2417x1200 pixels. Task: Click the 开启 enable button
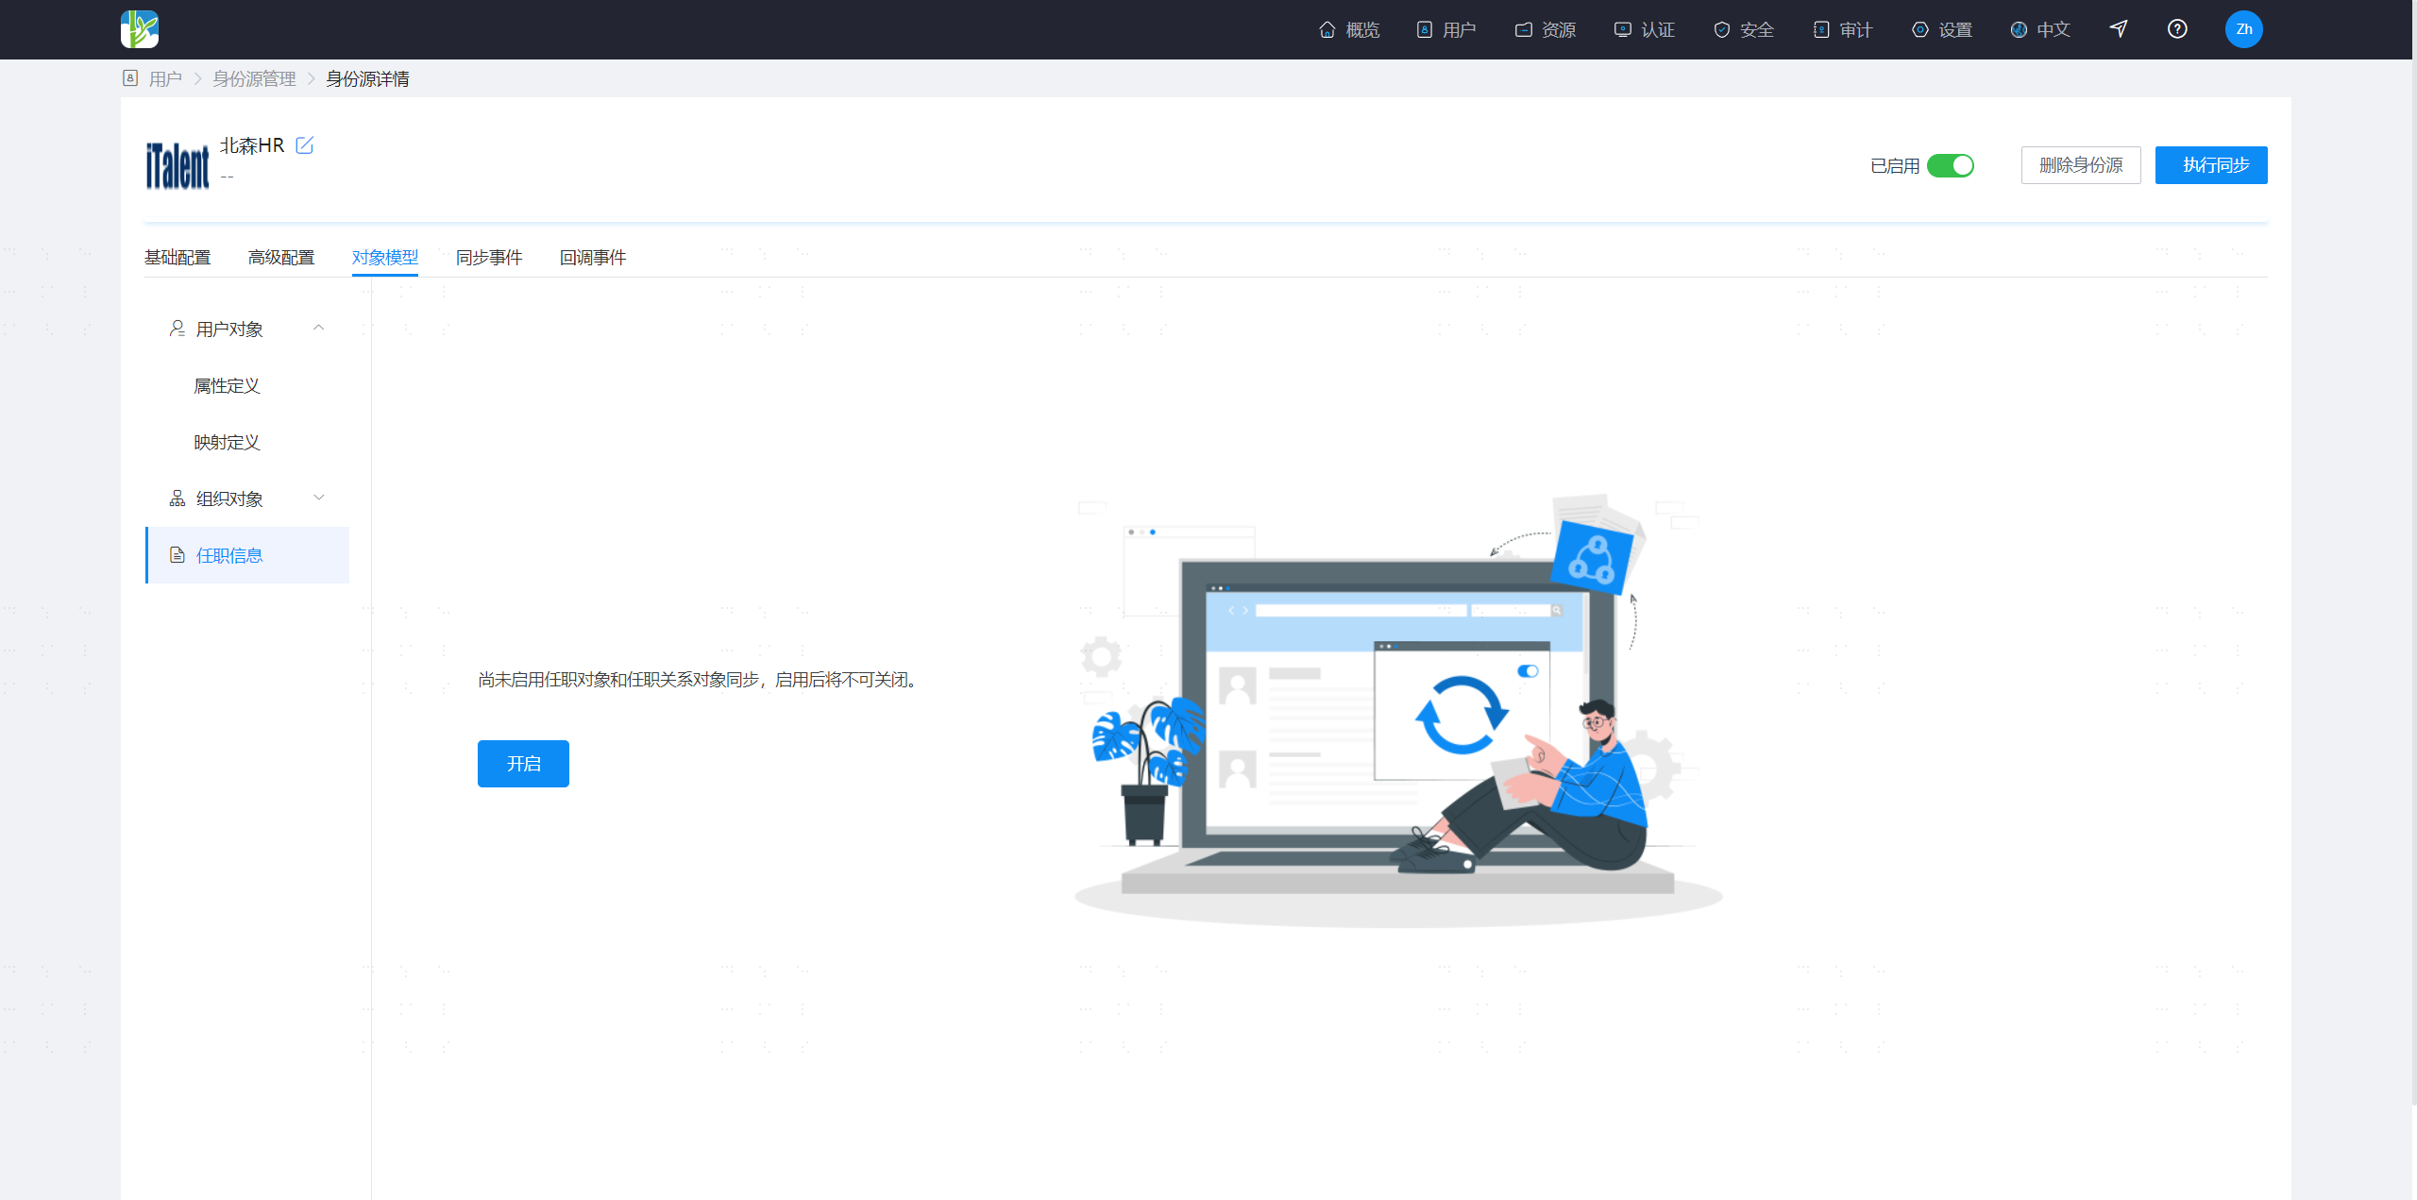(523, 764)
